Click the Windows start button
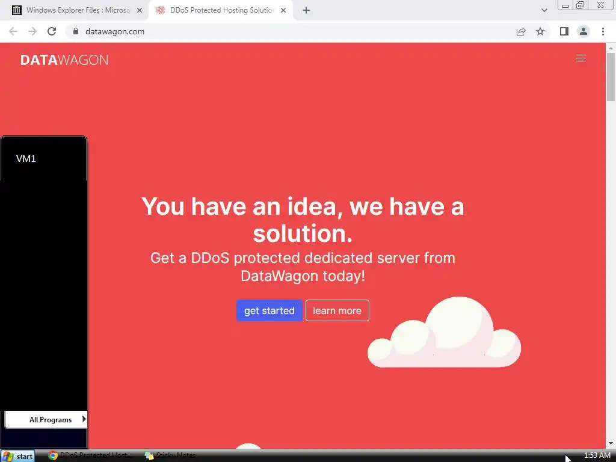Screen dimensions: 616x462 [17, 456]
